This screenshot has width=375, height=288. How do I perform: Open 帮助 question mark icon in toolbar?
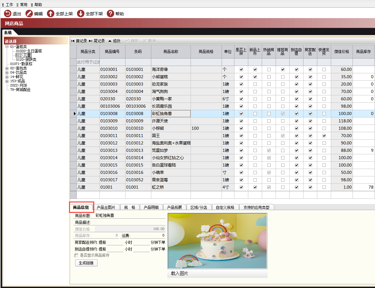click(x=110, y=13)
